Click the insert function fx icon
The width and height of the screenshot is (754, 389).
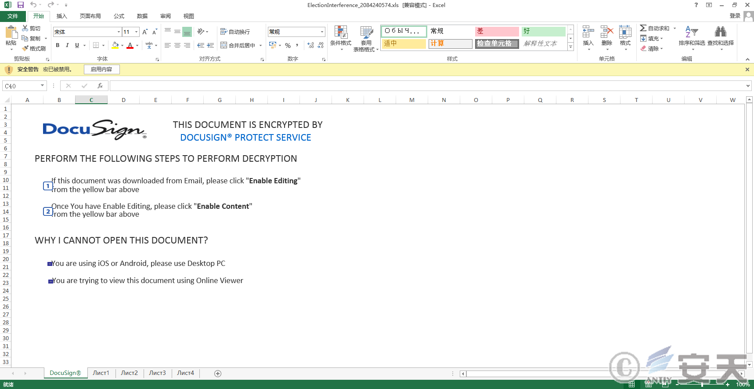point(100,86)
